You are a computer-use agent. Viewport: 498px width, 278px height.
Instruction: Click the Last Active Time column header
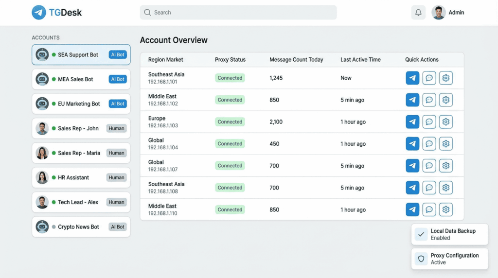pos(360,60)
